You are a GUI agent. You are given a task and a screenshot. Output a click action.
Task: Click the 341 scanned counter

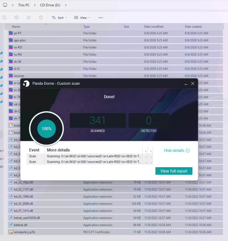(x=98, y=120)
